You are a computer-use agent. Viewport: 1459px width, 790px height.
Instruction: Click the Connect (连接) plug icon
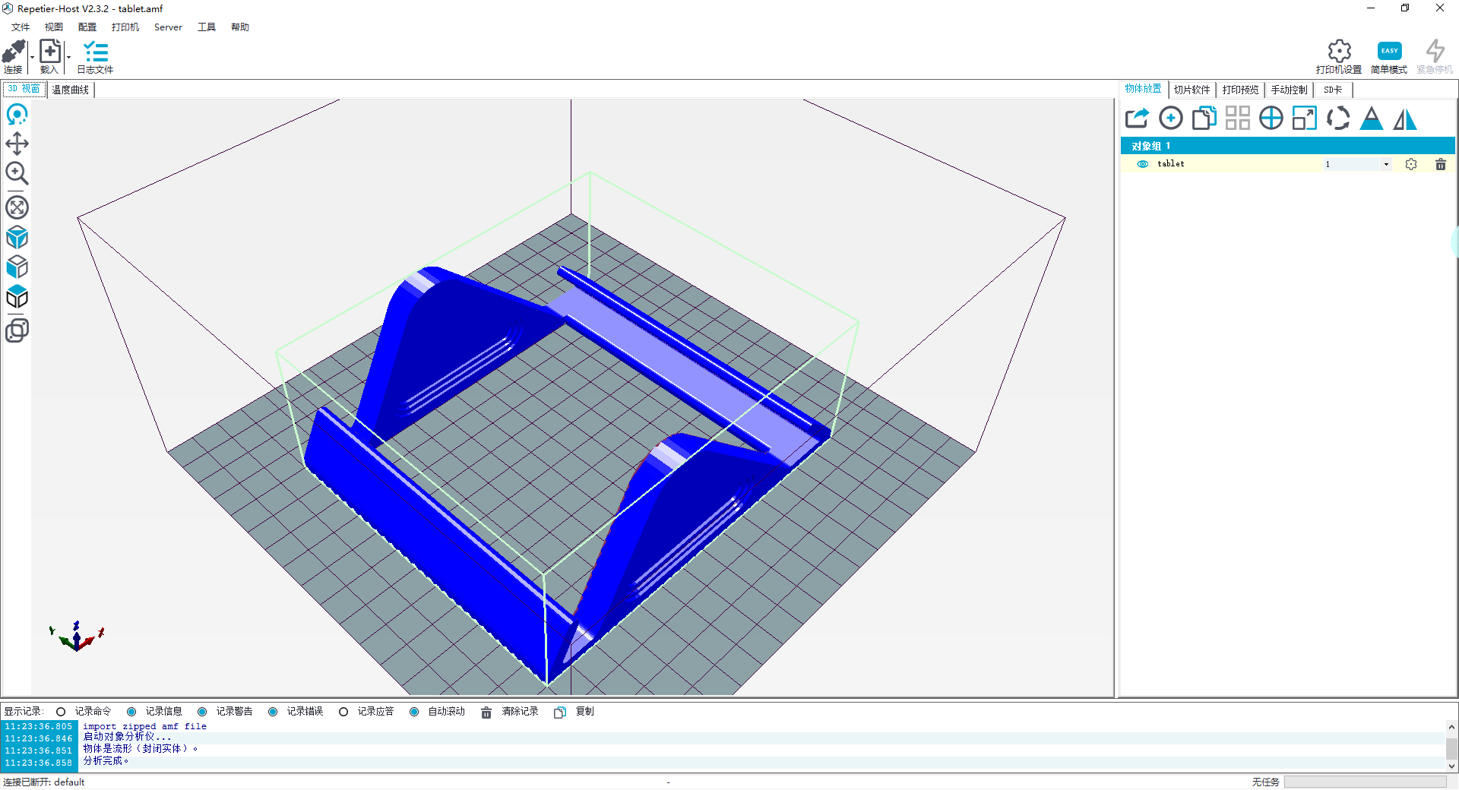click(x=14, y=52)
